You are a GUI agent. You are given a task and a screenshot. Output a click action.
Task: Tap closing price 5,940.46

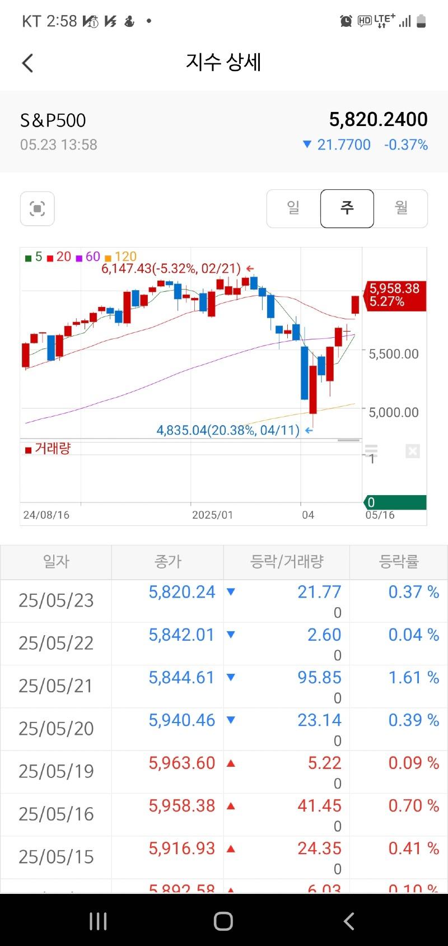tap(182, 720)
